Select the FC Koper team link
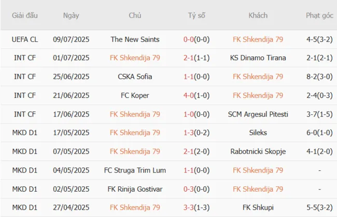 (x=135, y=95)
